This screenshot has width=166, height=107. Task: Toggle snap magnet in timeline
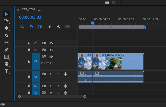(x=31, y=27)
